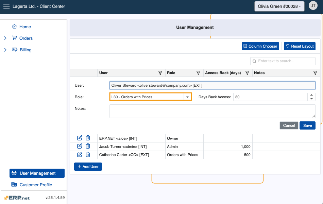Cancel the user edit form
This screenshot has height=204, width=323.
[x=289, y=125]
